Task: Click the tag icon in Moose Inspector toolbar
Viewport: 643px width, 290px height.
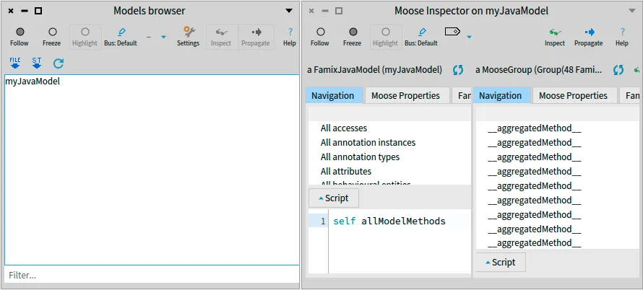Action: (x=452, y=32)
